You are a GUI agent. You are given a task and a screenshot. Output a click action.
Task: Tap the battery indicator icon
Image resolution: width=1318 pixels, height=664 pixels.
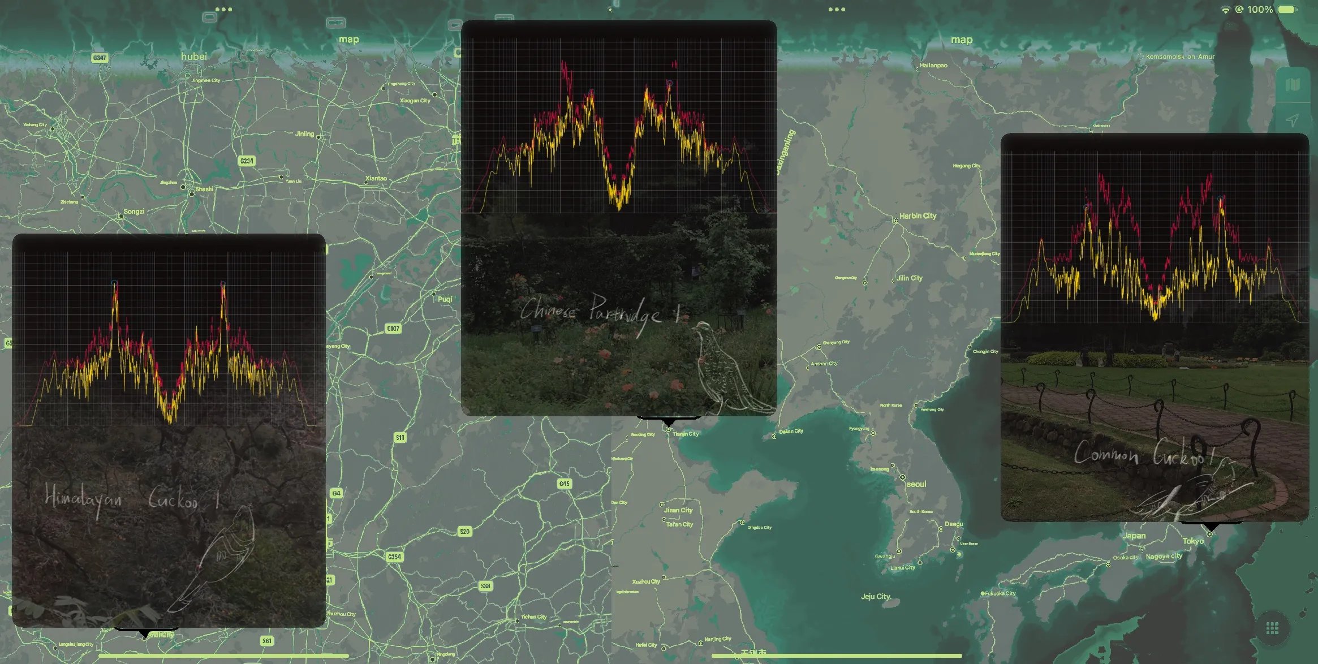pos(1287,10)
